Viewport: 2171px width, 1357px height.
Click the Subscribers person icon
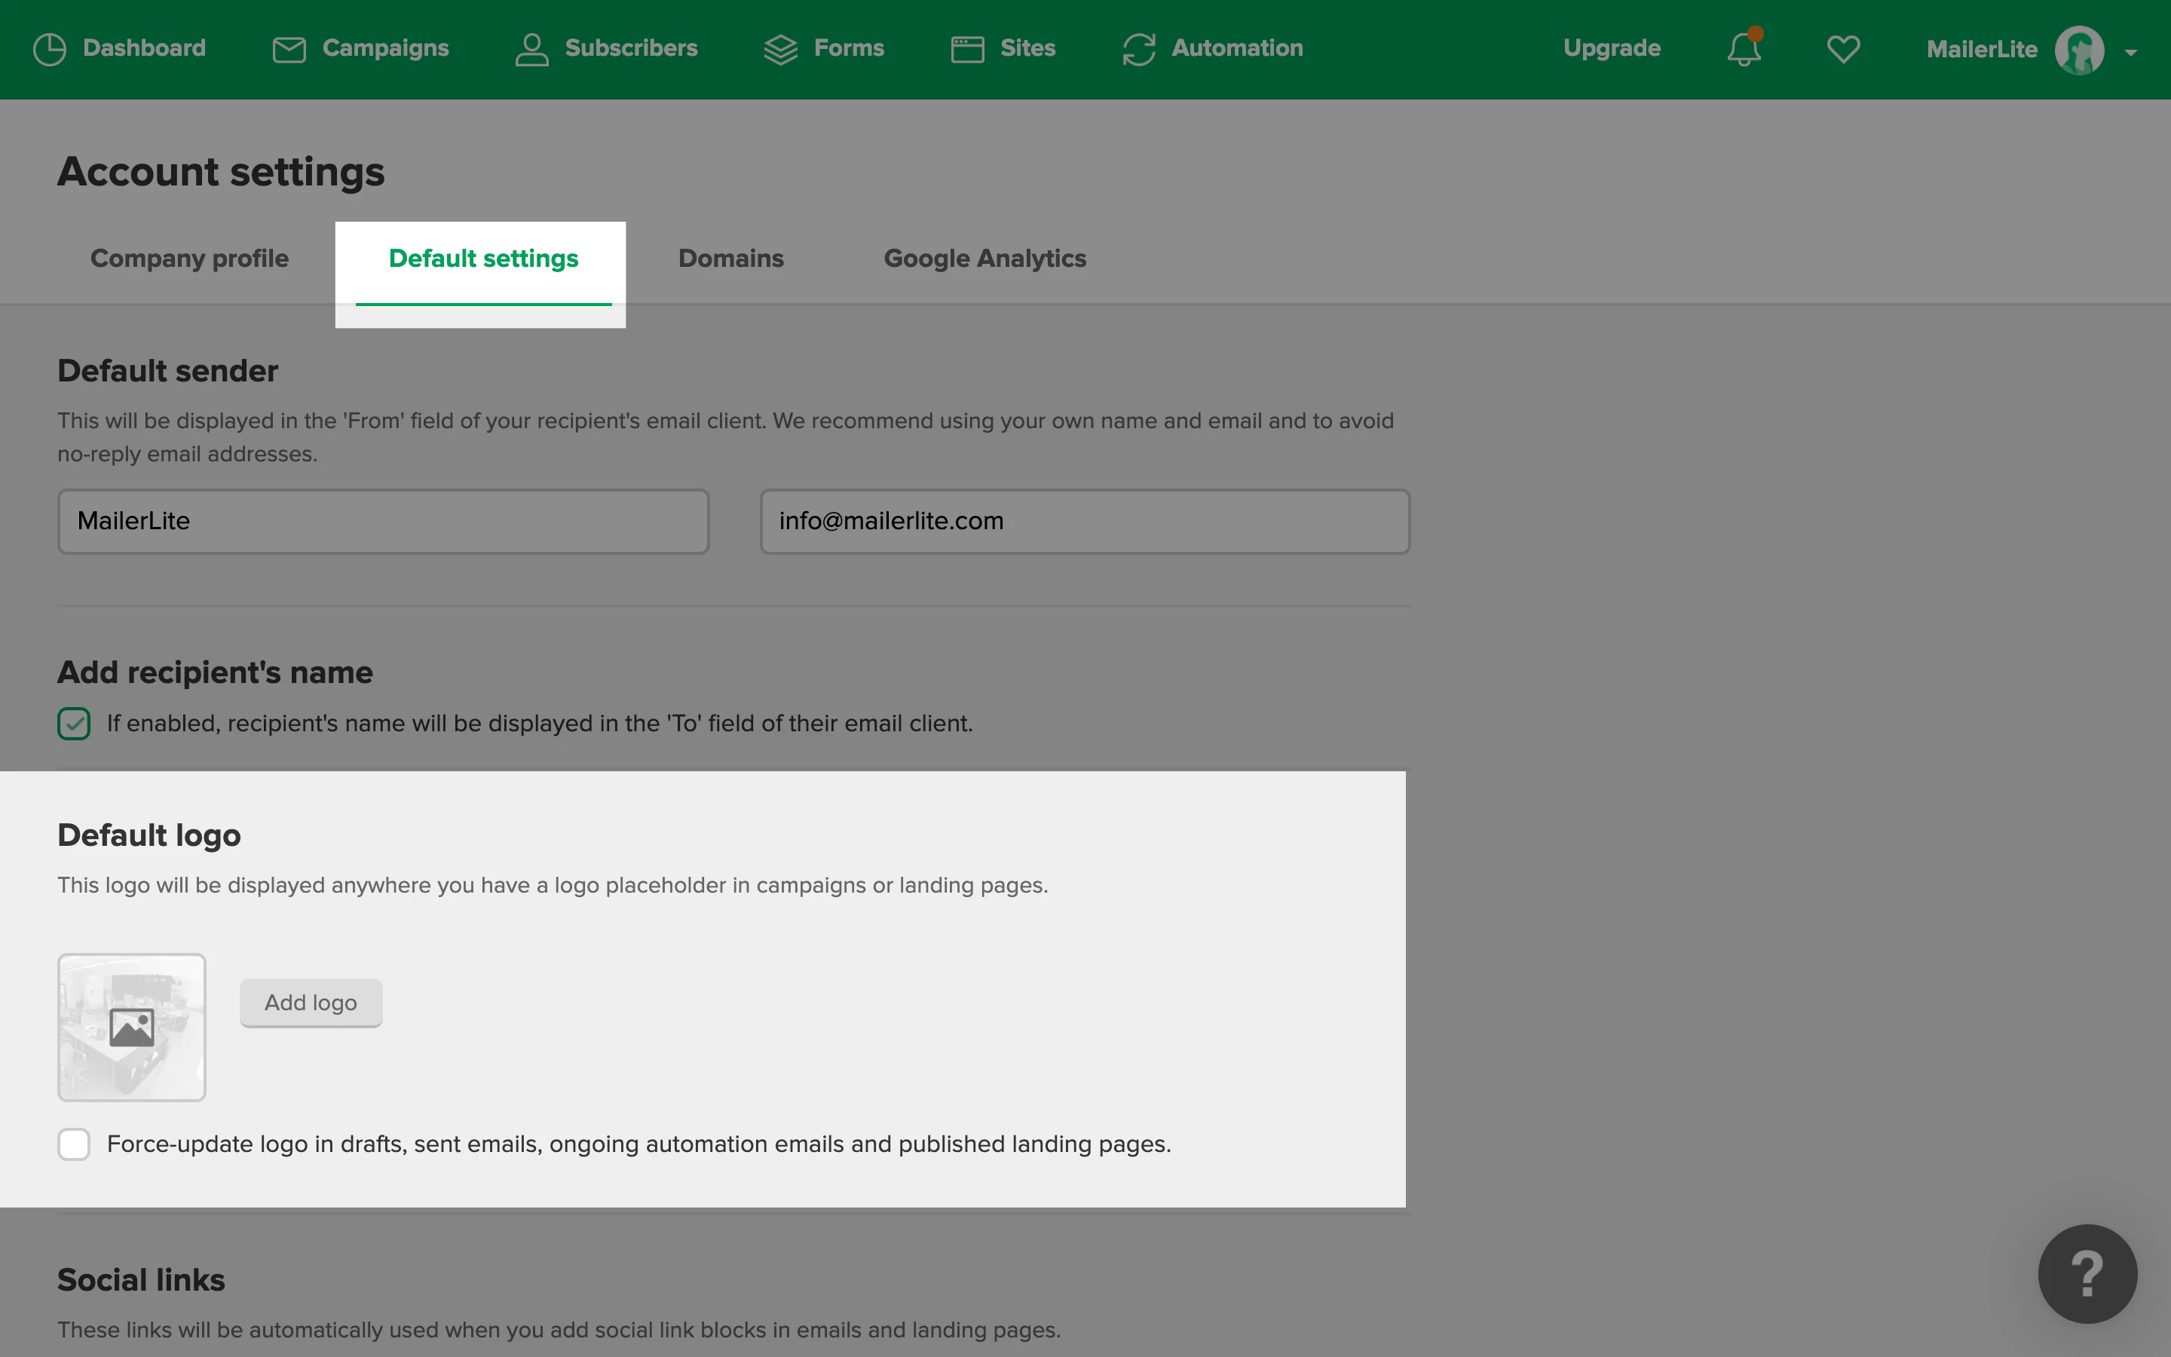coord(531,49)
